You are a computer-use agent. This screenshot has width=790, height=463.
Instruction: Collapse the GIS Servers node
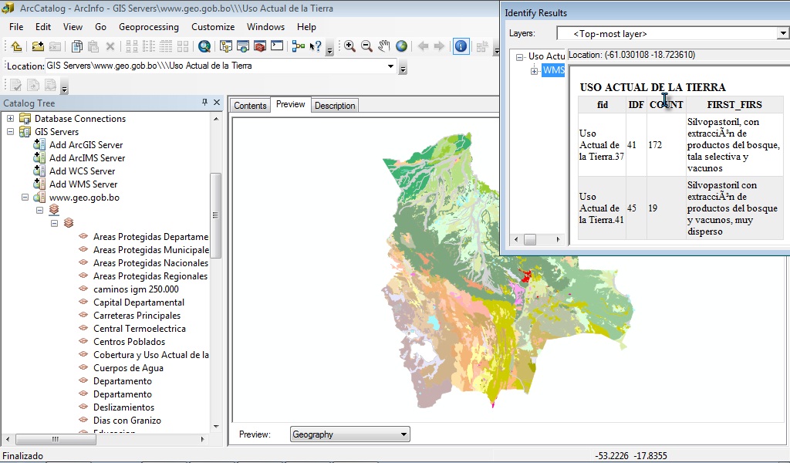click(10, 132)
